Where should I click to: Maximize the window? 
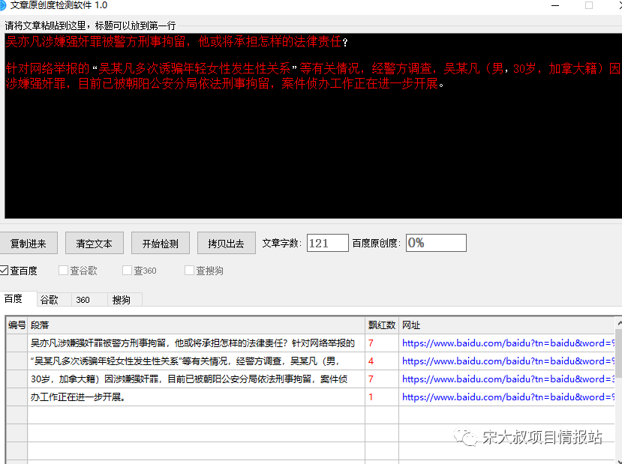click(589, 5)
